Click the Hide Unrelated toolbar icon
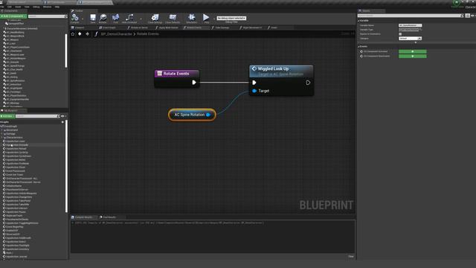Viewport: 476px width, 268px height. (129, 18)
